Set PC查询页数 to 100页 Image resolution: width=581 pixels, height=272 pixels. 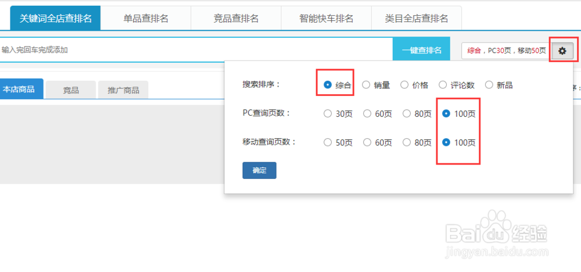446,113
